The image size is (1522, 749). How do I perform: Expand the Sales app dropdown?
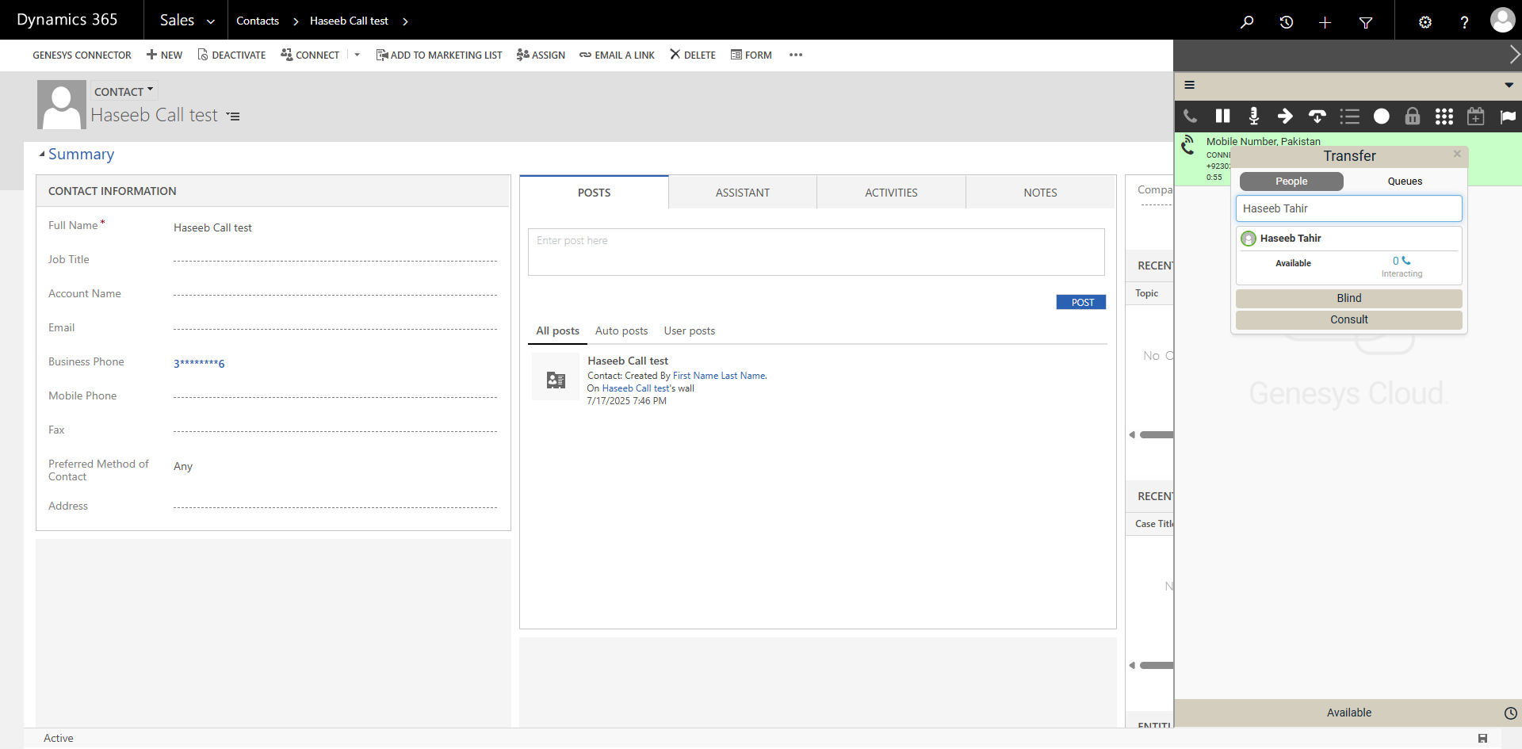(x=187, y=21)
